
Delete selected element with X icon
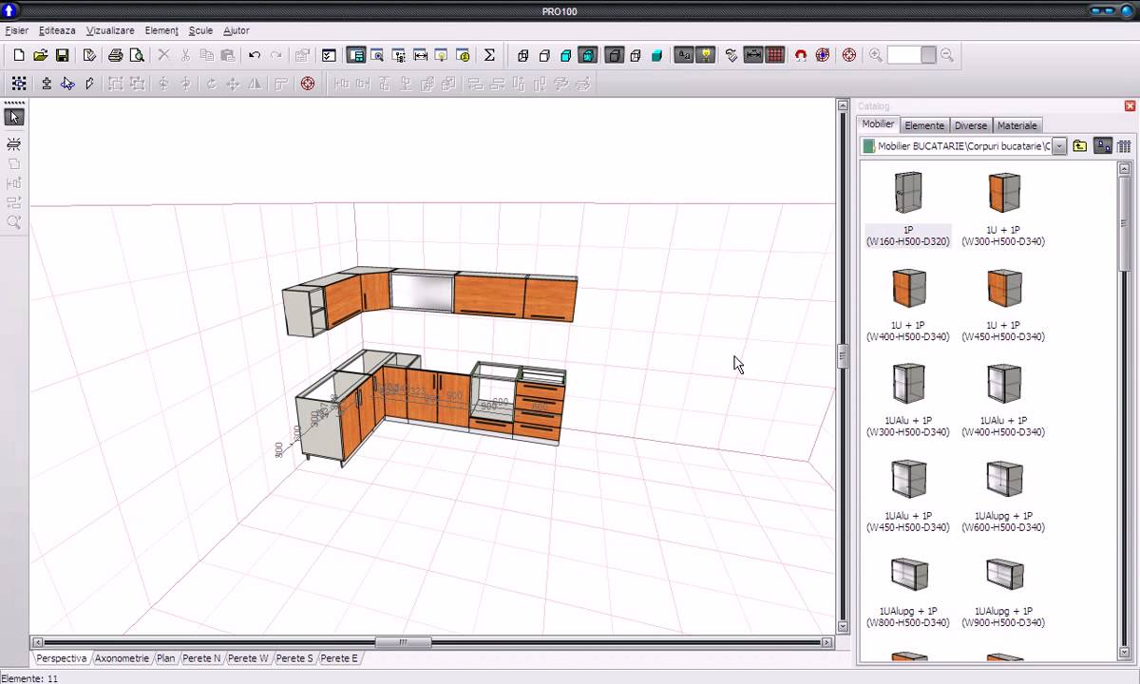pos(163,55)
